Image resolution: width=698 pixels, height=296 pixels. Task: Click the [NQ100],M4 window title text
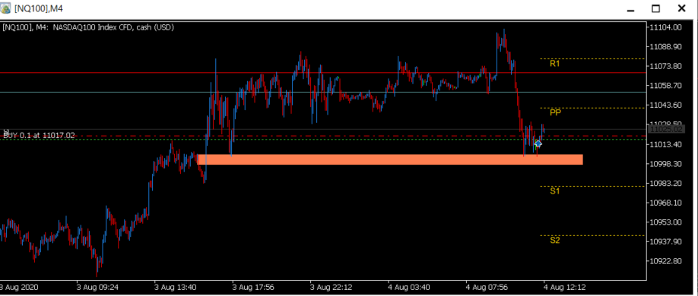click(40, 8)
